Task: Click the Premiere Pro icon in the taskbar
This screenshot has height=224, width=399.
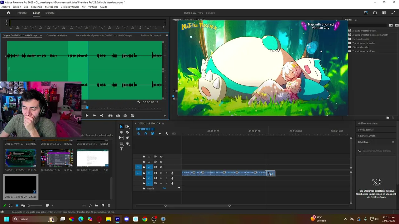Action: click(x=117, y=219)
